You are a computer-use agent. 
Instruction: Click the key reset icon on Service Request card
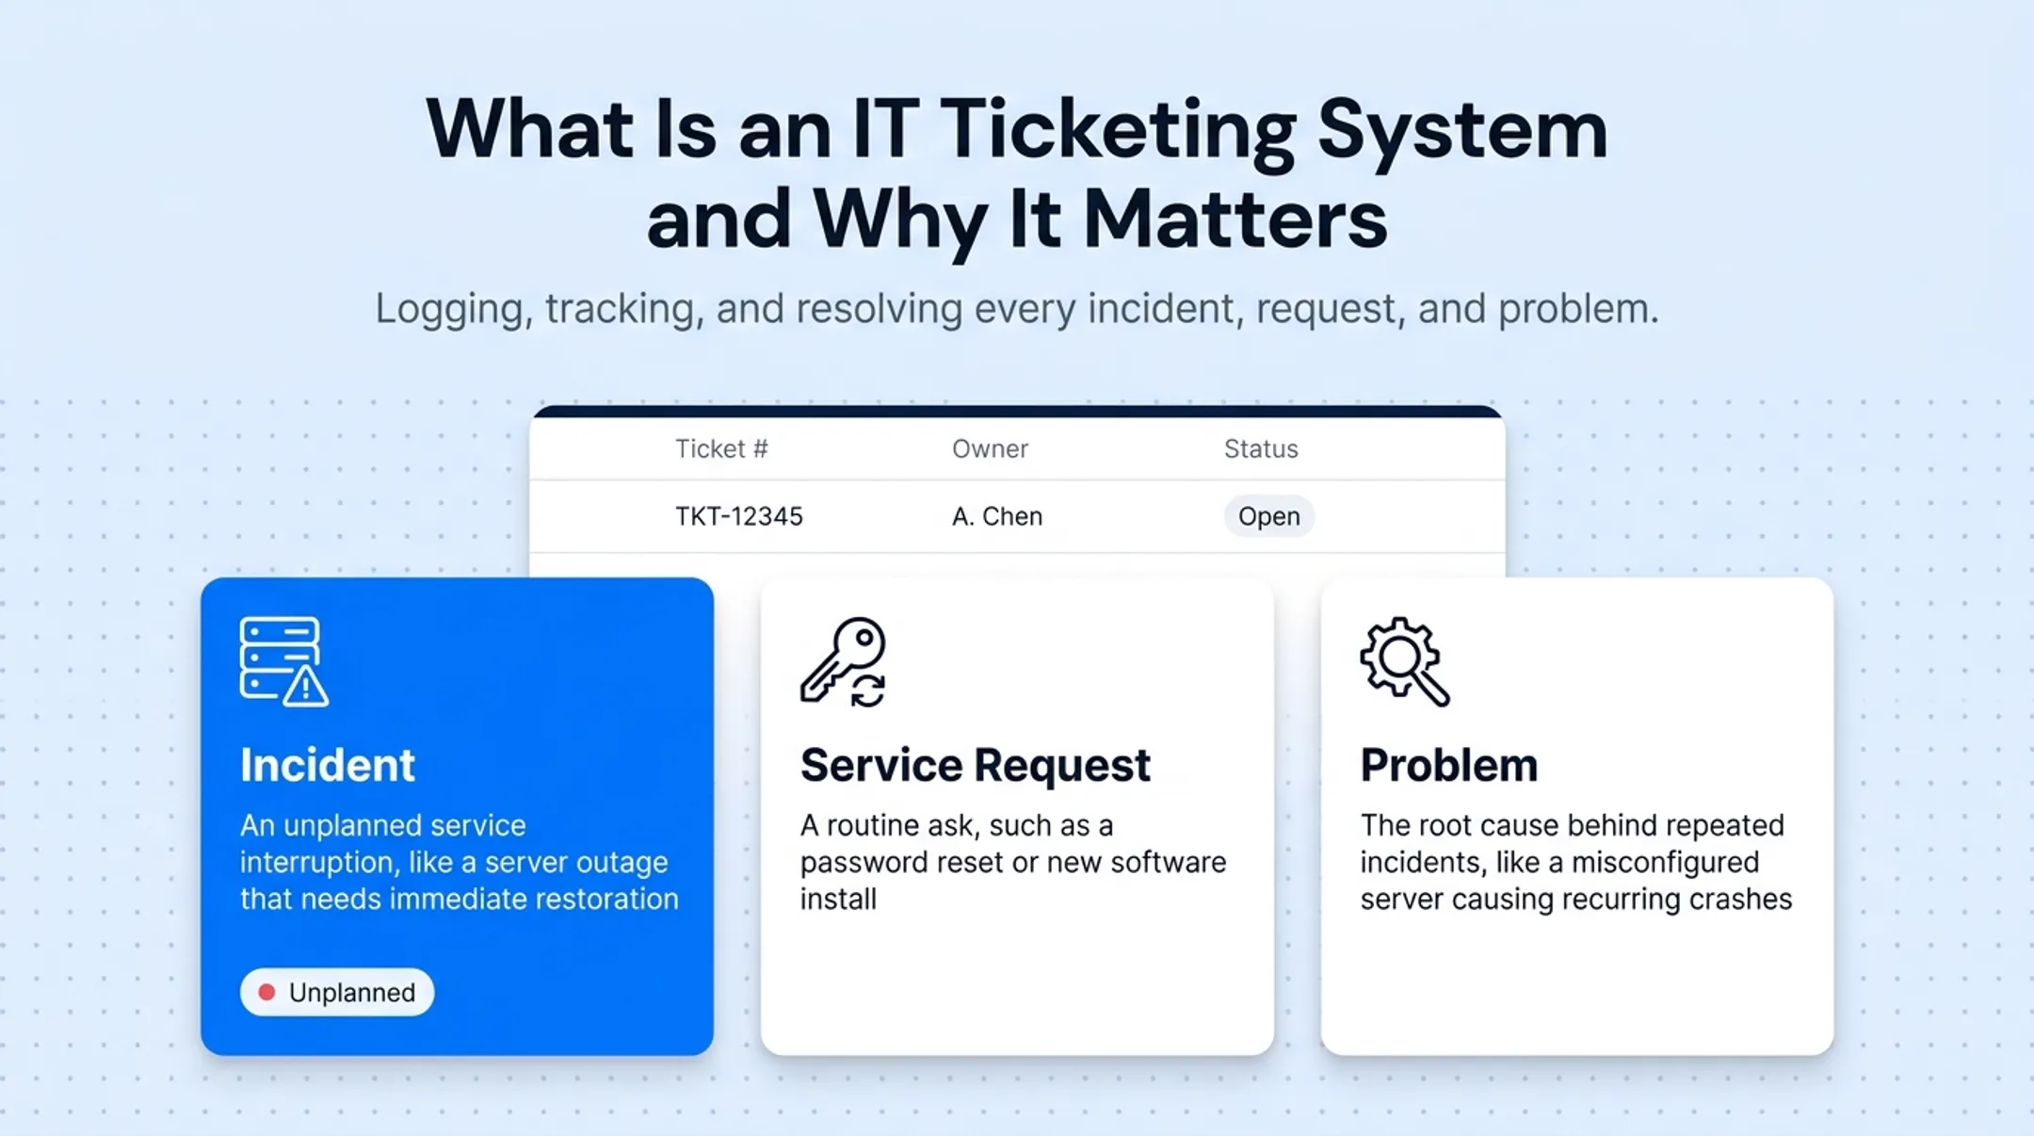point(843,661)
